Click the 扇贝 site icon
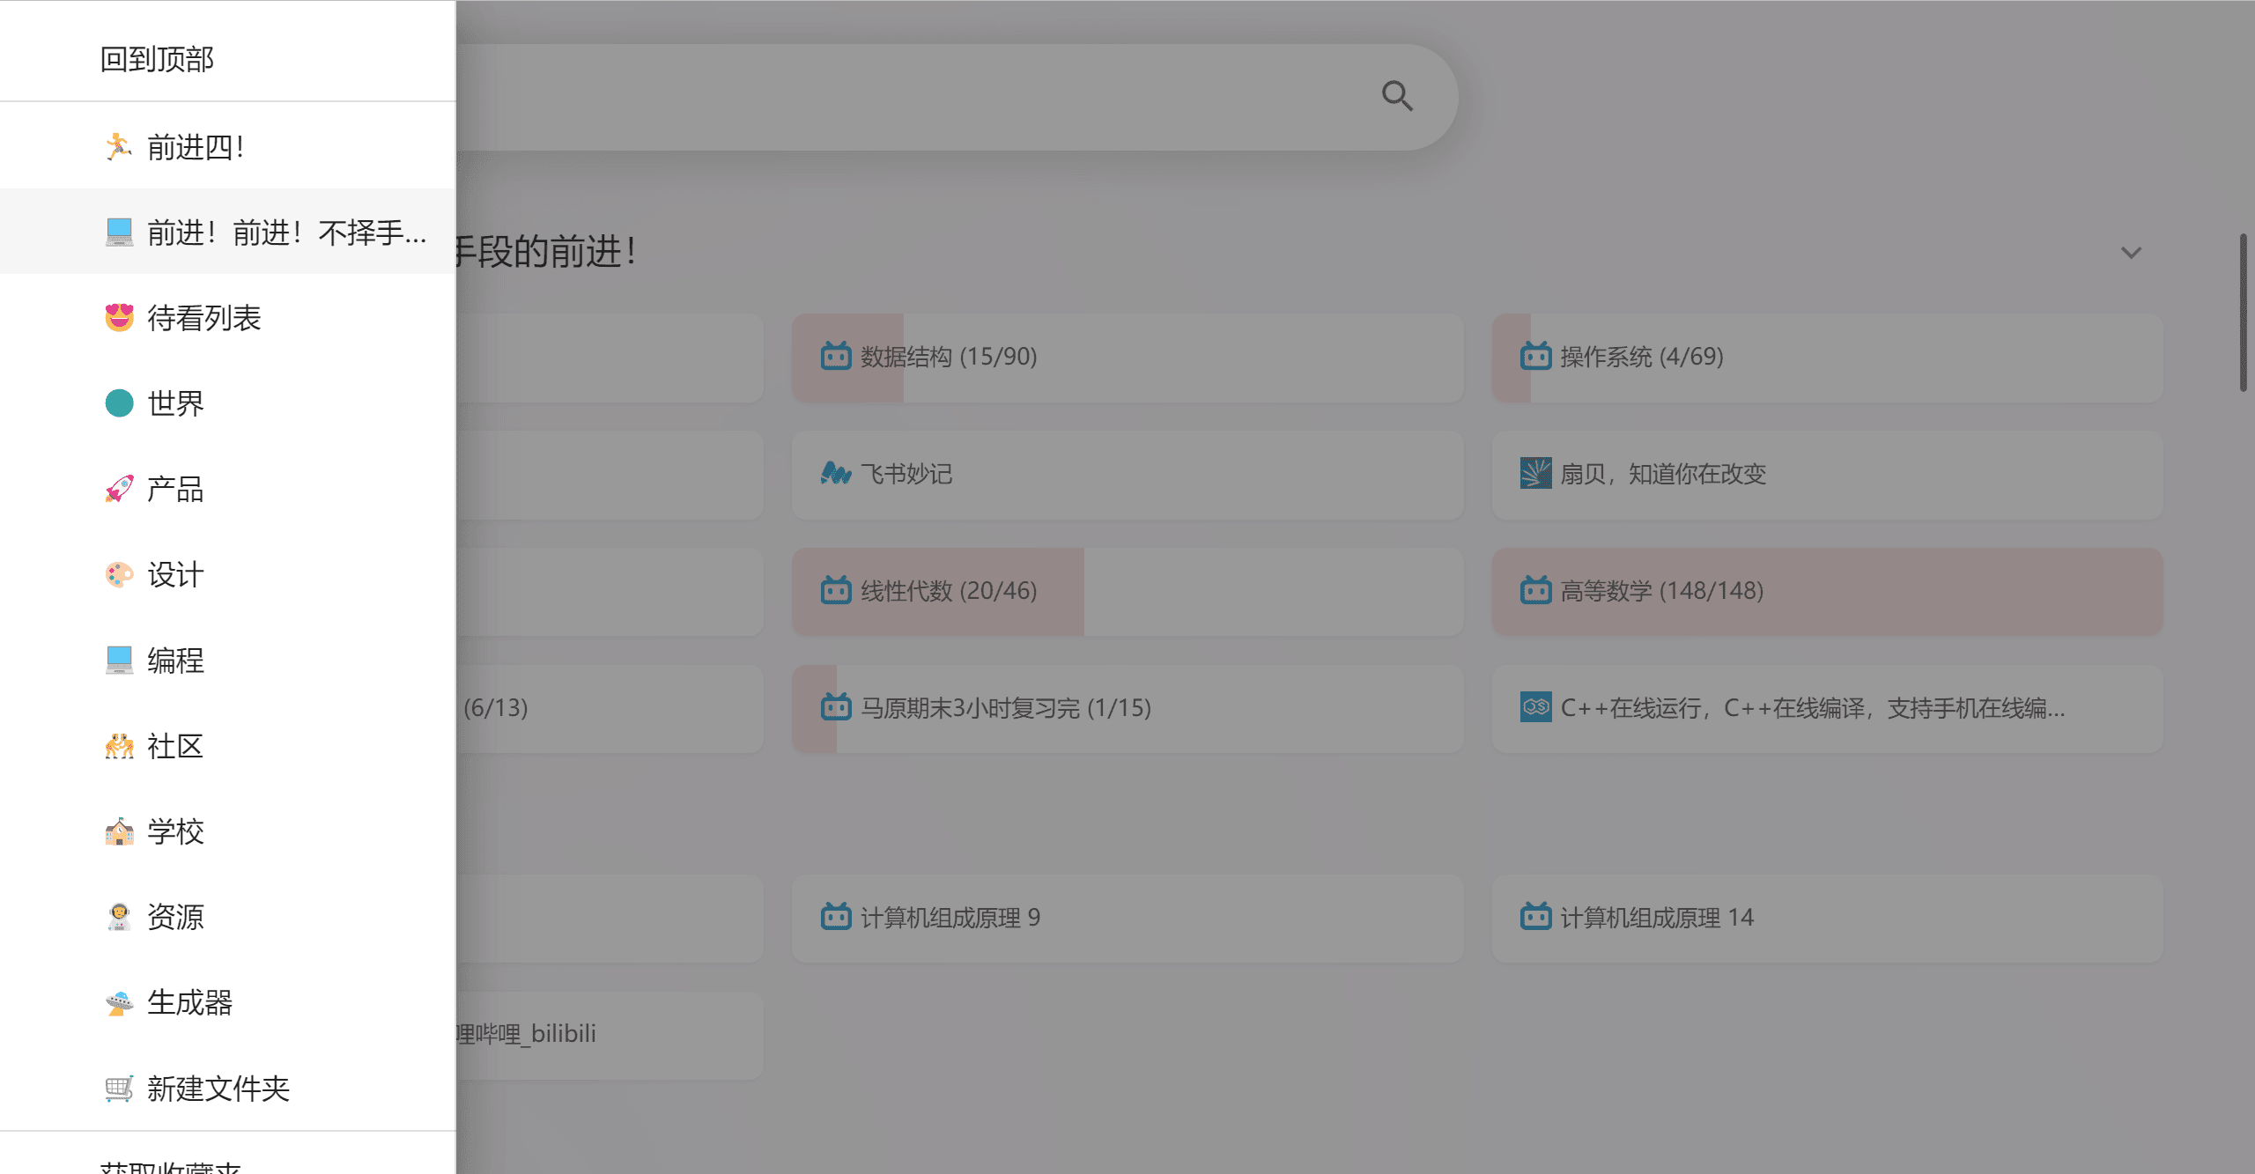The height and width of the screenshot is (1174, 2255). tap(1535, 474)
